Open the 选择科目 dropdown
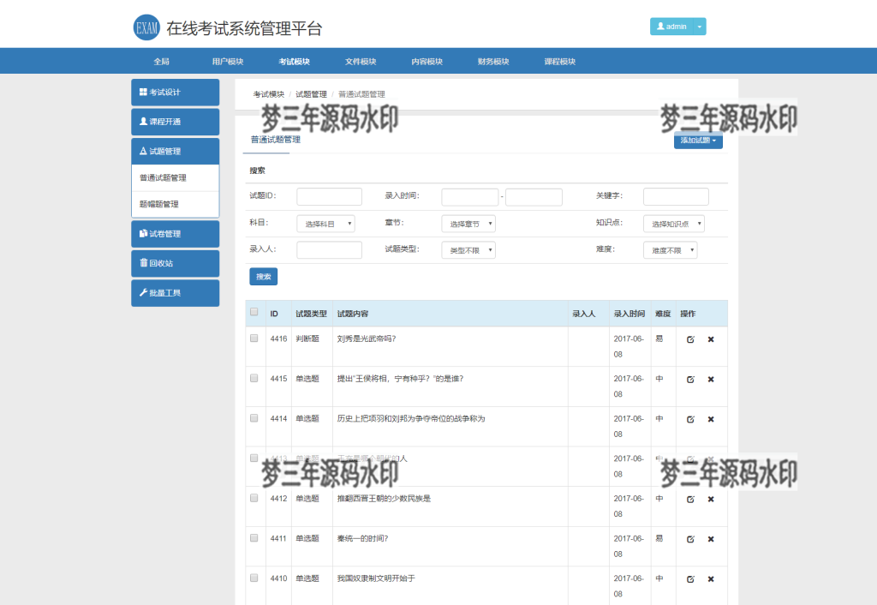This screenshot has width=877, height=605. pyautogui.click(x=325, y=224)
